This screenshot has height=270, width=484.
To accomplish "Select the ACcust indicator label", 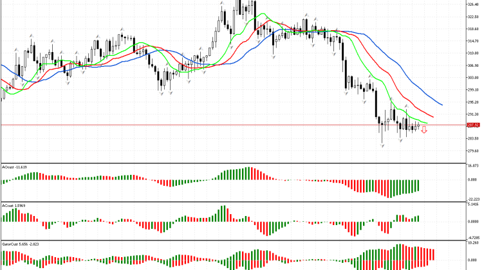I will click(x=13, y=206).
